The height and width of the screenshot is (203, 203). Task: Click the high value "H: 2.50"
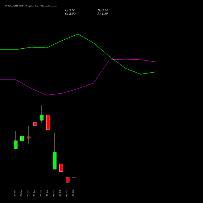103,11
